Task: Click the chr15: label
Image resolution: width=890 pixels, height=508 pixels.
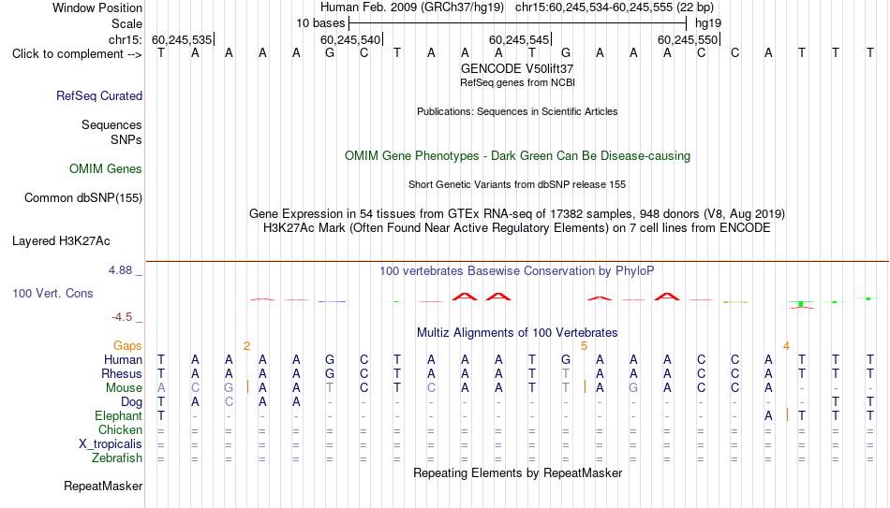Action: tap(125, 39)
